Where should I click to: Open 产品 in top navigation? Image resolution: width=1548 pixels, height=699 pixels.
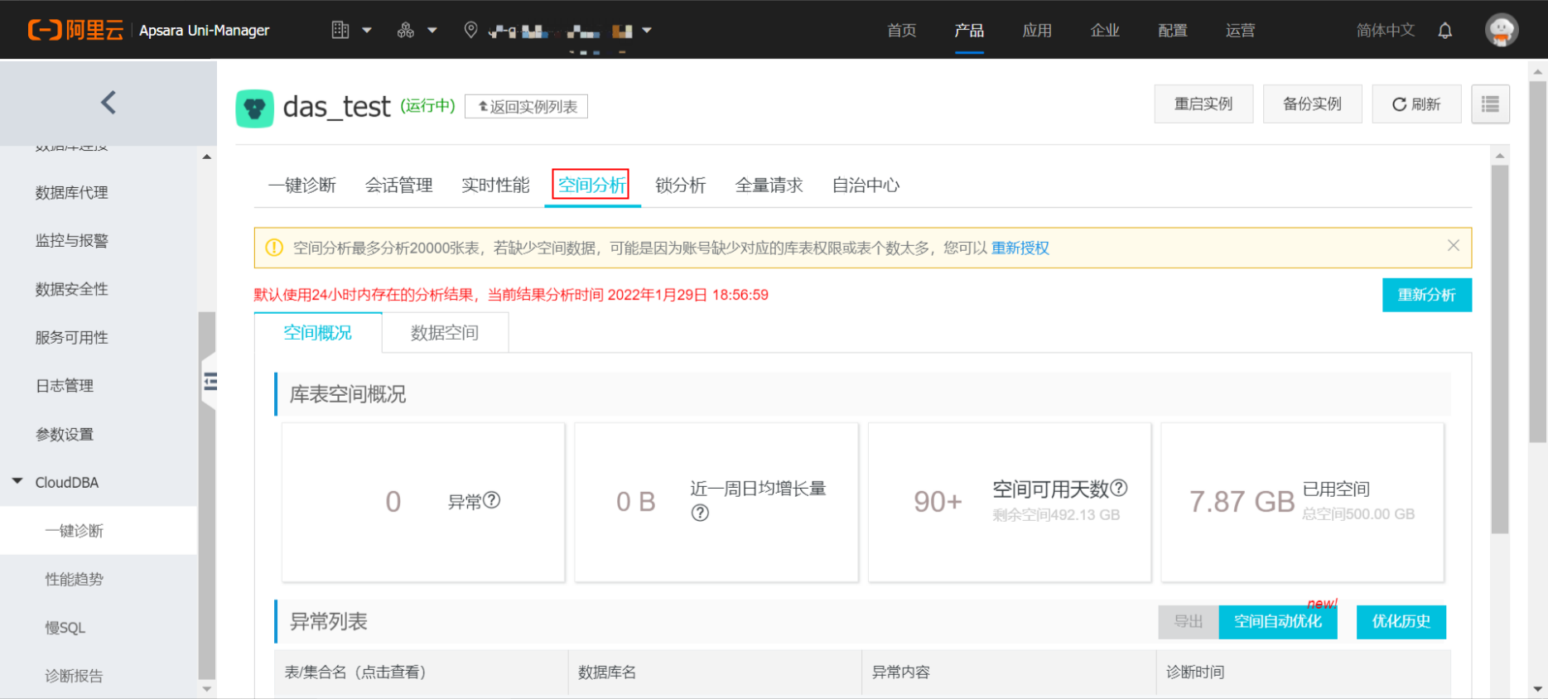[969, 31]
